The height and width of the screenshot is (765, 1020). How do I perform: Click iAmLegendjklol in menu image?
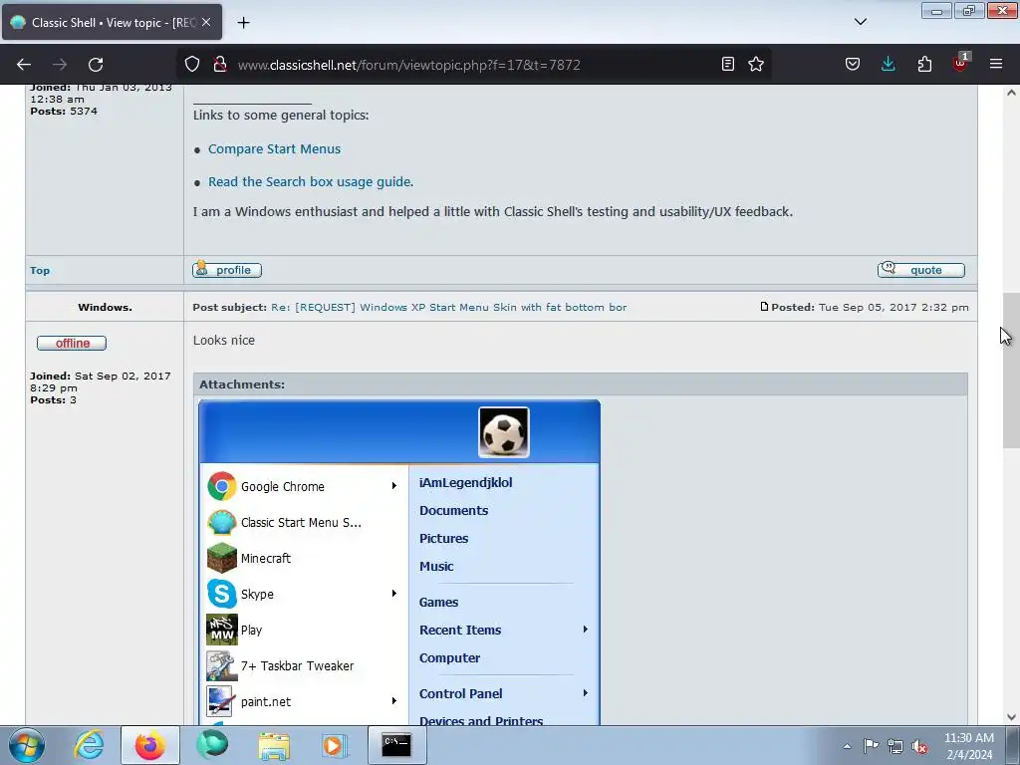pyautogui.click(x=466, y=483)
